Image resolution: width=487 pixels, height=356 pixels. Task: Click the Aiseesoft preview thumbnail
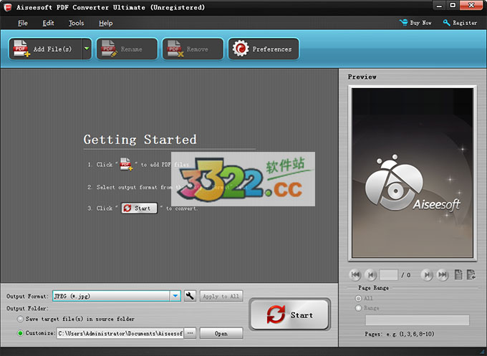tap(413, 173)
